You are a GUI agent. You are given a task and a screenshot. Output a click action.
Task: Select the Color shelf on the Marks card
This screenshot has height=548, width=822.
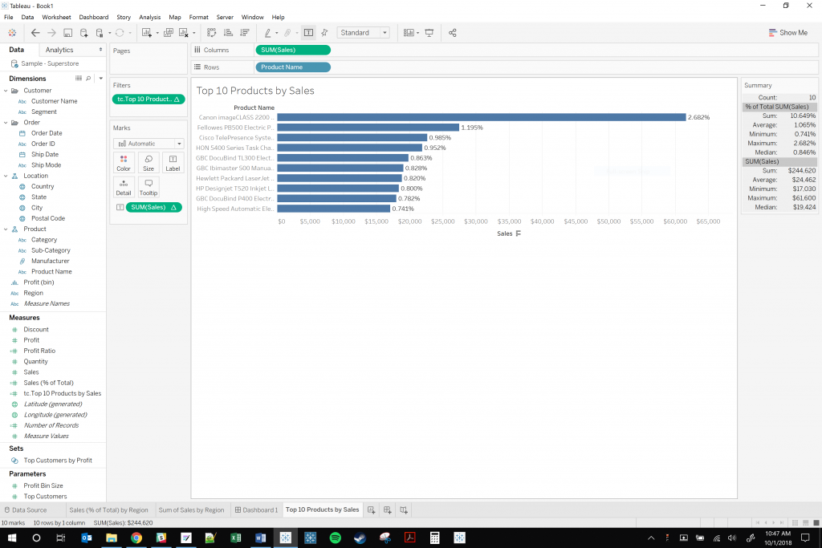pos(123,163)
